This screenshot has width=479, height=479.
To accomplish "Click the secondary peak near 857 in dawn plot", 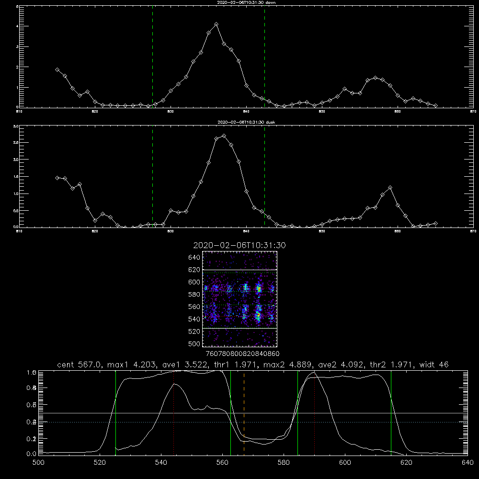I will click(375, 78).
